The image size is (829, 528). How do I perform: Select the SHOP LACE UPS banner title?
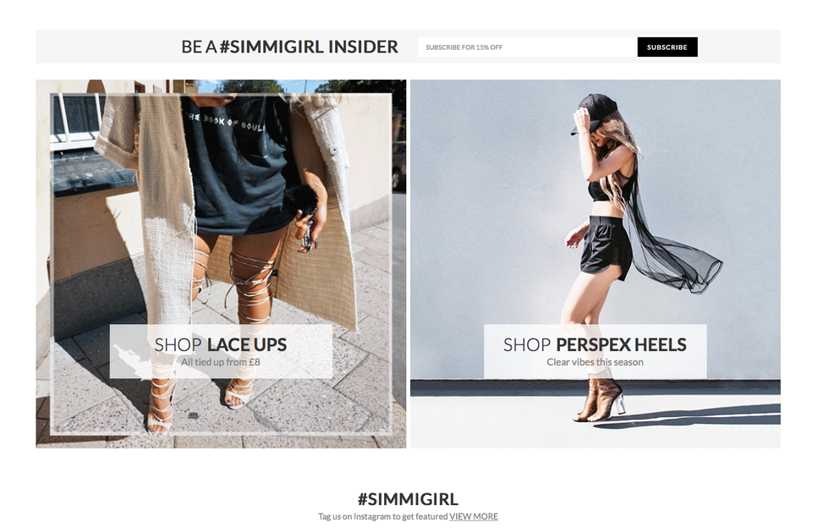(221, 344)
